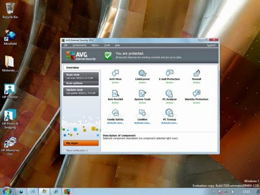The image size is (260, 195).
Task: Click Activate now under Family Safety
Action: 115,123
